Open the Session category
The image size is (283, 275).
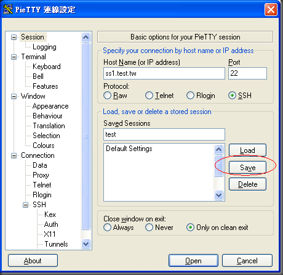(x=33, y=37)
